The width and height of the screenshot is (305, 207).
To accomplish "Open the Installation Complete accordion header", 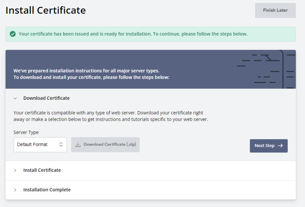I will 47,189.
